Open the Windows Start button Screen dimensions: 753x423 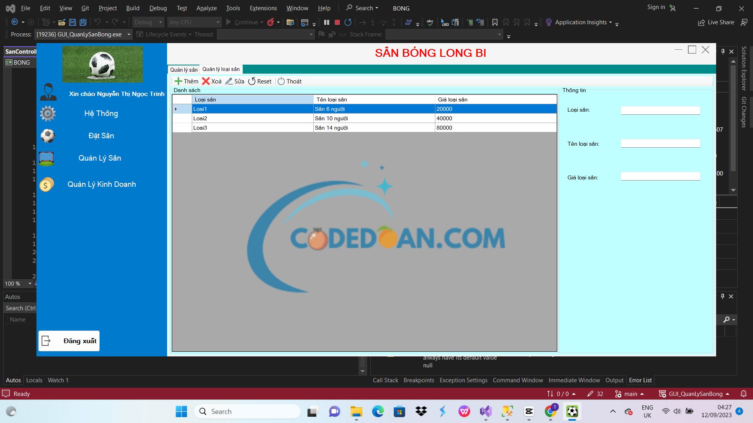(x=181, y=411)
